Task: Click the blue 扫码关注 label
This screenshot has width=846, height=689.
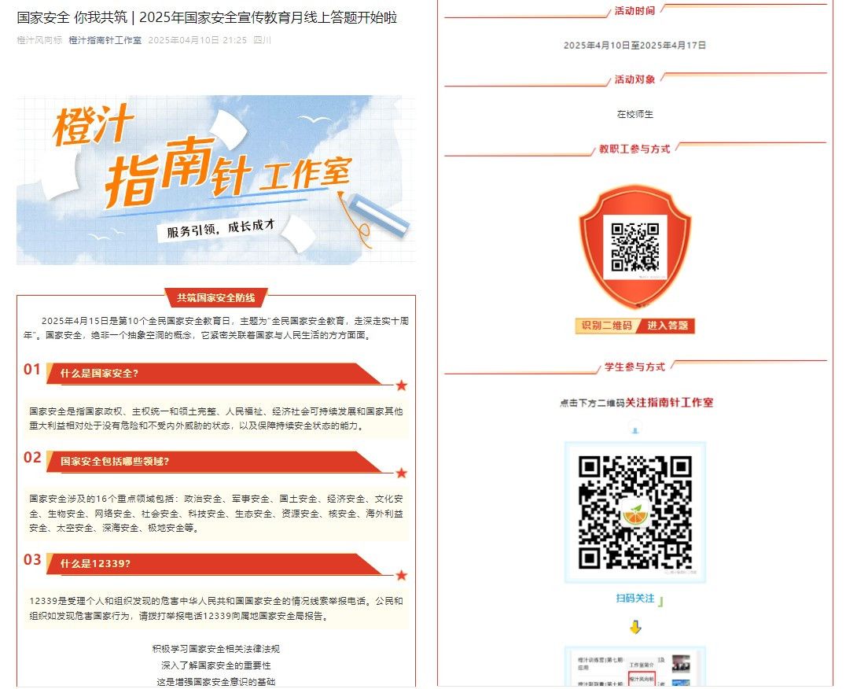Action: (635, 599)
